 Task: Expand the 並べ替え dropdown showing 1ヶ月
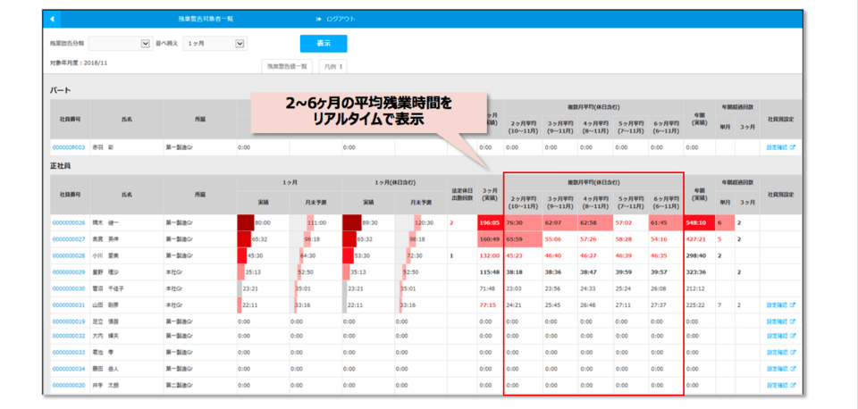[x=214, y=43]
